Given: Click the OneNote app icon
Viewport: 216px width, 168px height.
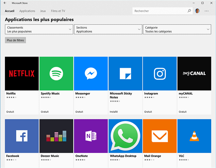Looking at the screenshot, I should [91, 136].
